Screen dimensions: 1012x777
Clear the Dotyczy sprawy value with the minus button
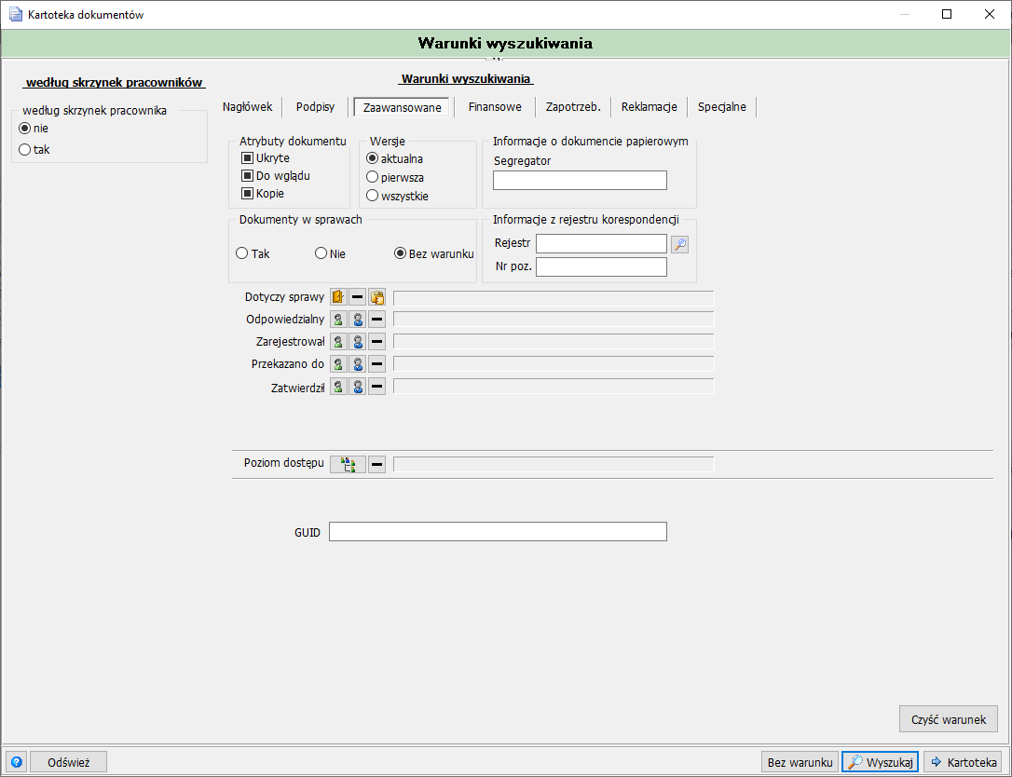[358, 297]
